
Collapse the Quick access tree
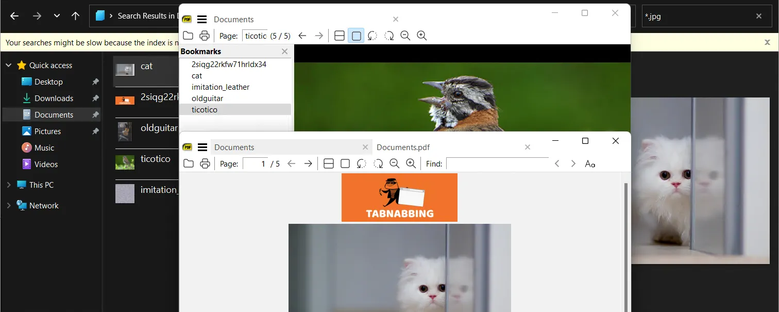[x=9, y=65]
